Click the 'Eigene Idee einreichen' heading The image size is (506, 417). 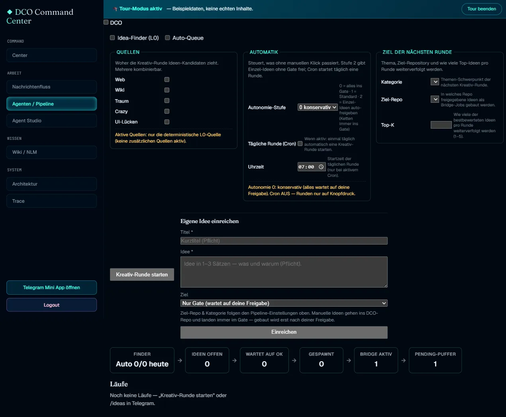[x=210, y=221]
